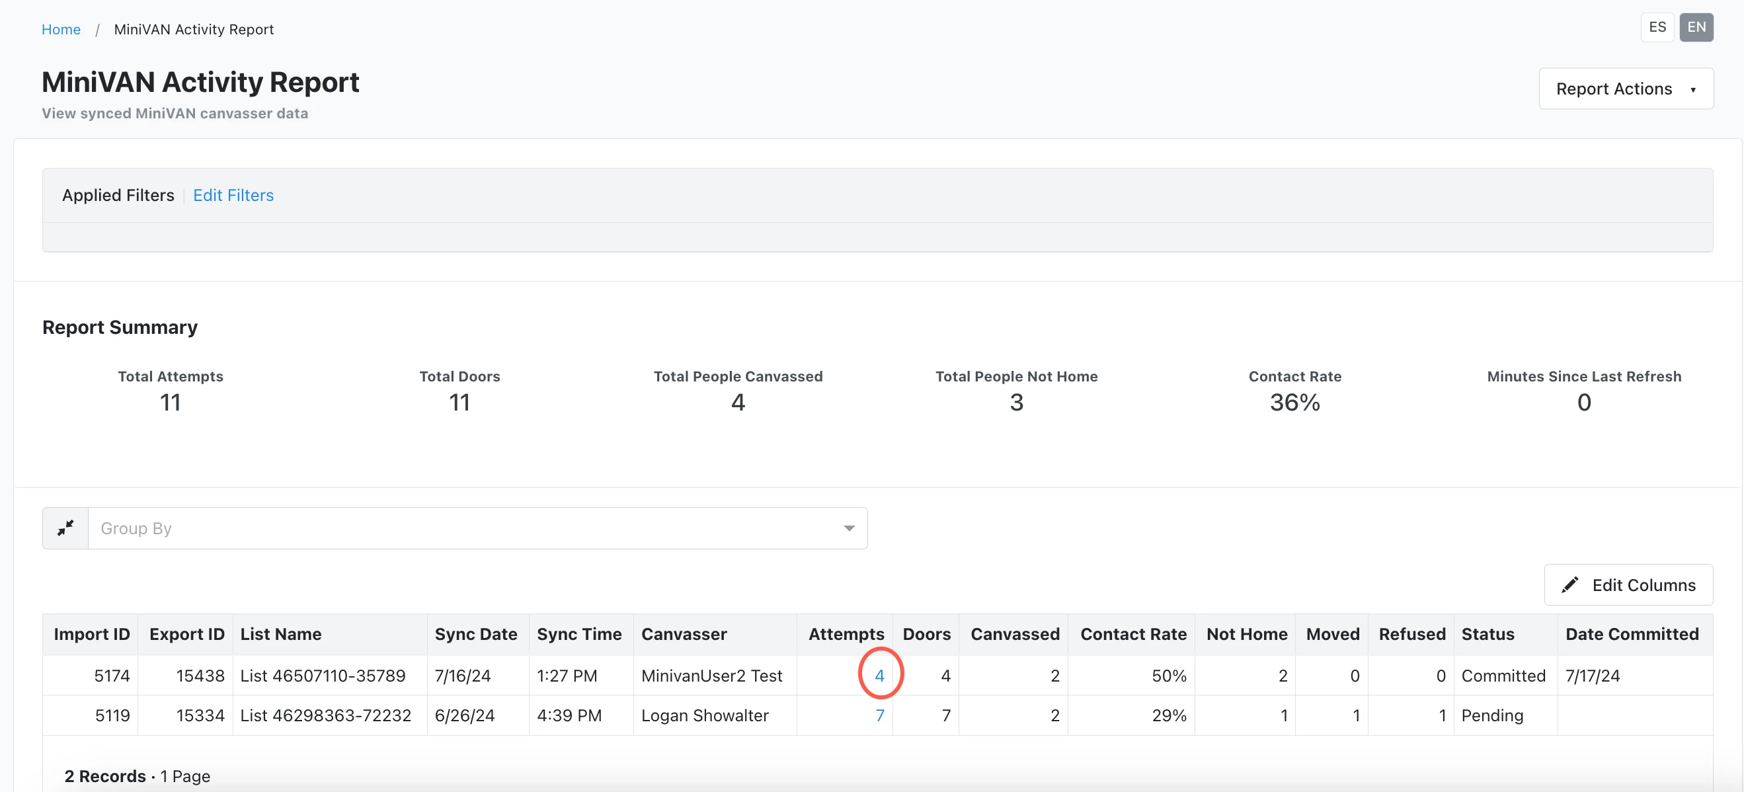Screen dimensions: 1744x792
Task: Open attempts count 4 for MinivanUser2 Test
Action: (879, 676)
